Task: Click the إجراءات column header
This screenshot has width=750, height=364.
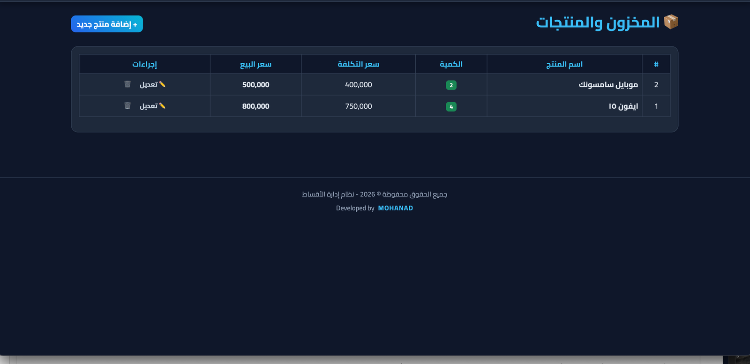Action: (144, 64)
